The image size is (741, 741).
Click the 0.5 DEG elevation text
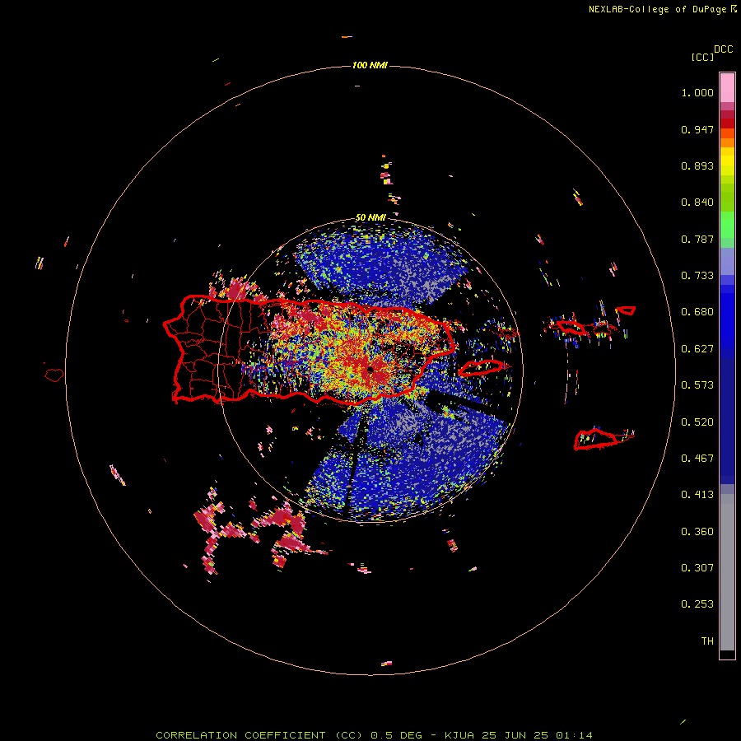coord(397,735)
